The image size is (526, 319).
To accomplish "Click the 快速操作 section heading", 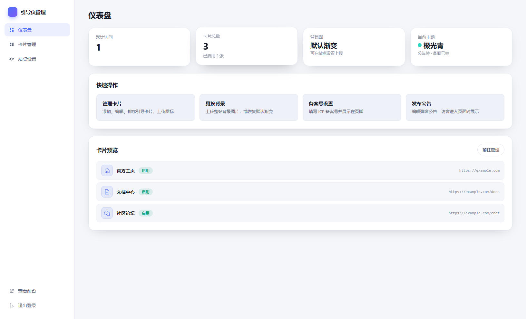I will pos(107,85).
